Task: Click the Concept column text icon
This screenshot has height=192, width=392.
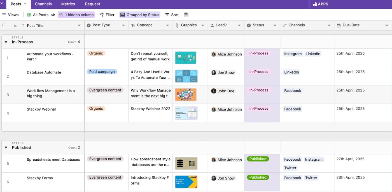Action: pyautogui.click(x=133, y=25)
